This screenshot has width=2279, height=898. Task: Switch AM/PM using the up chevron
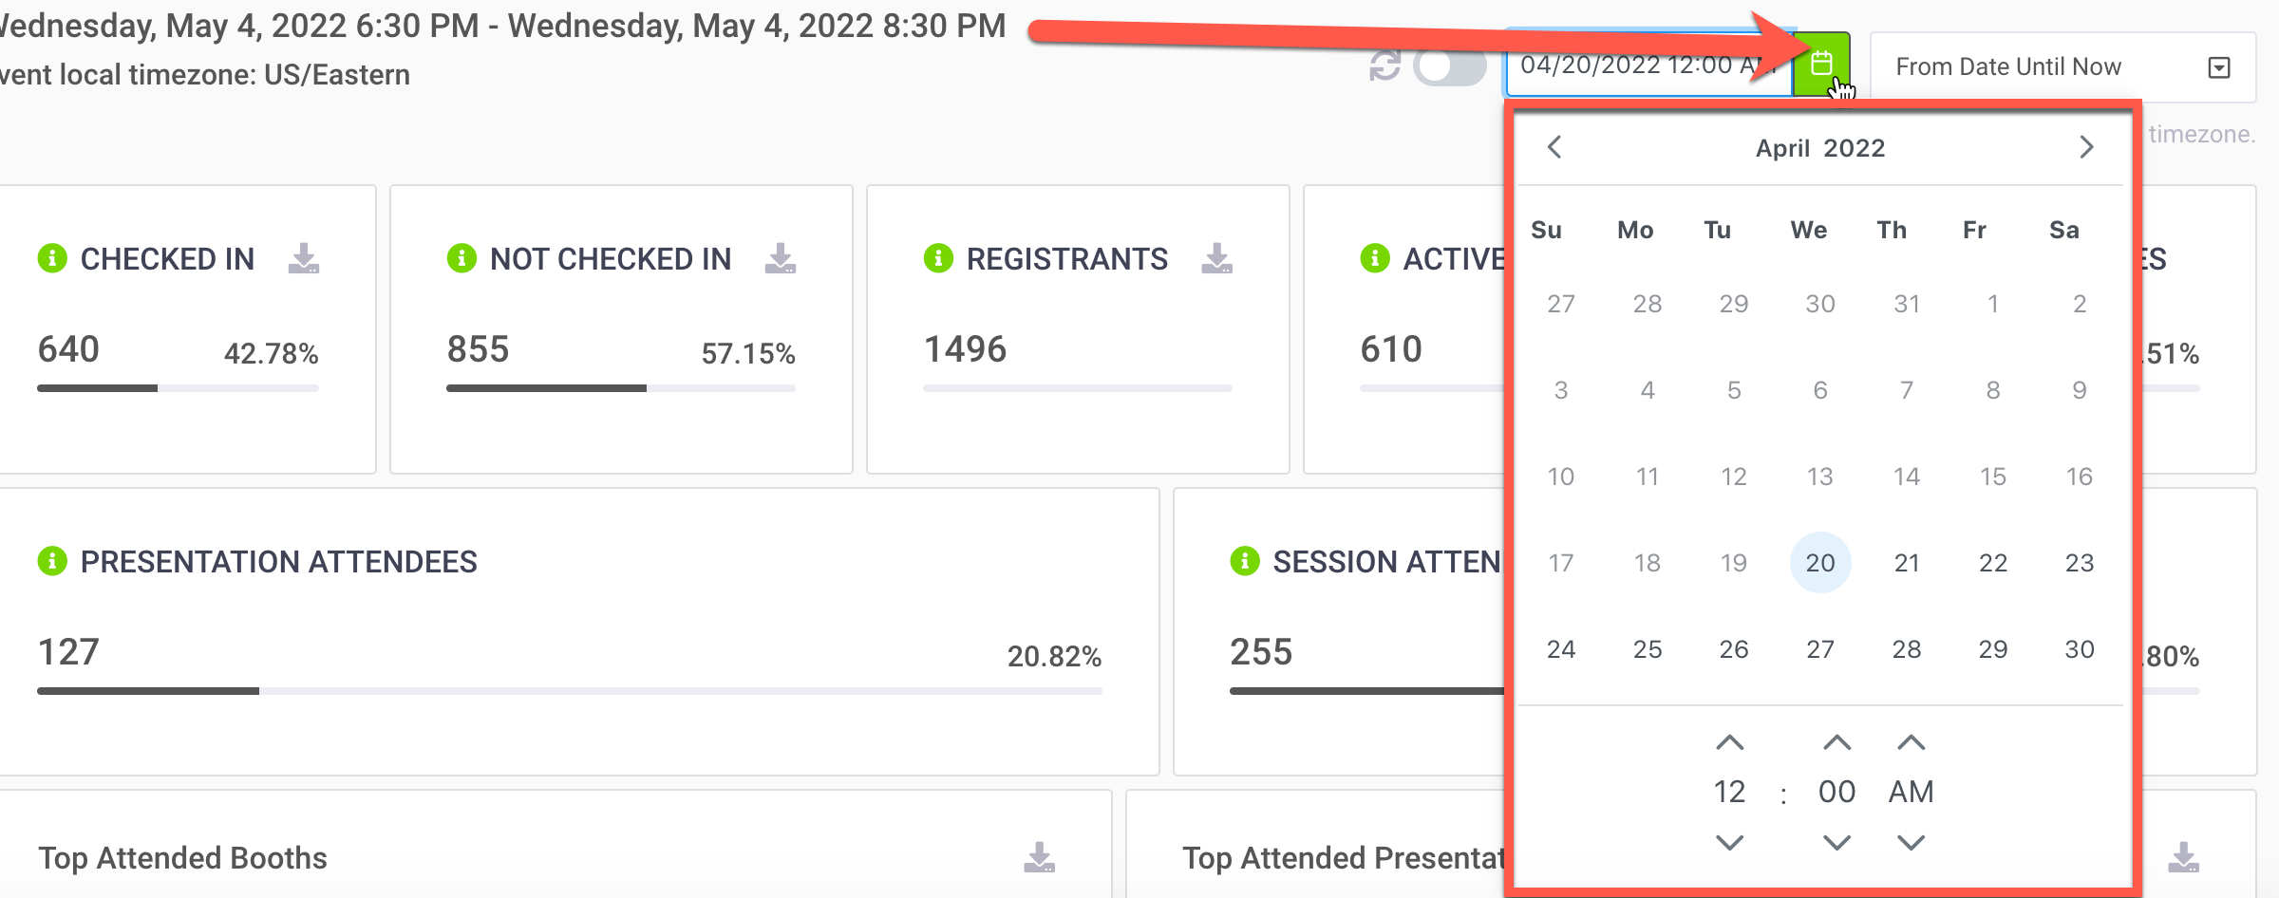1912,743
